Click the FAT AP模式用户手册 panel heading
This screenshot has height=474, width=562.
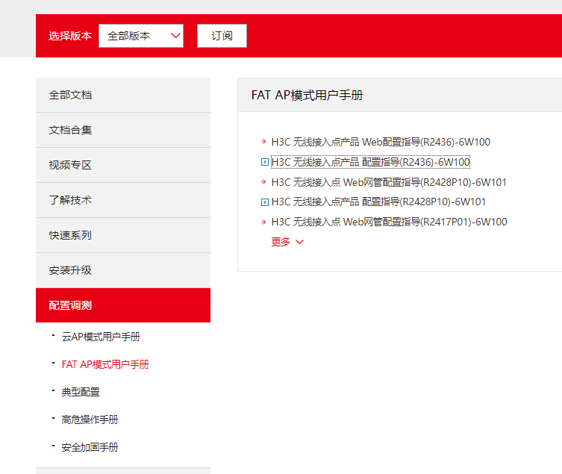point(307,95)
